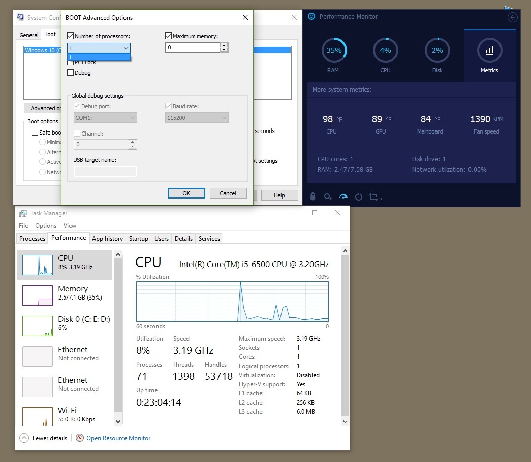The height and width of the screenshot is (462, 531).
Task: Toggle the Debug port checkbox
Action: click(x=77, y=106)
